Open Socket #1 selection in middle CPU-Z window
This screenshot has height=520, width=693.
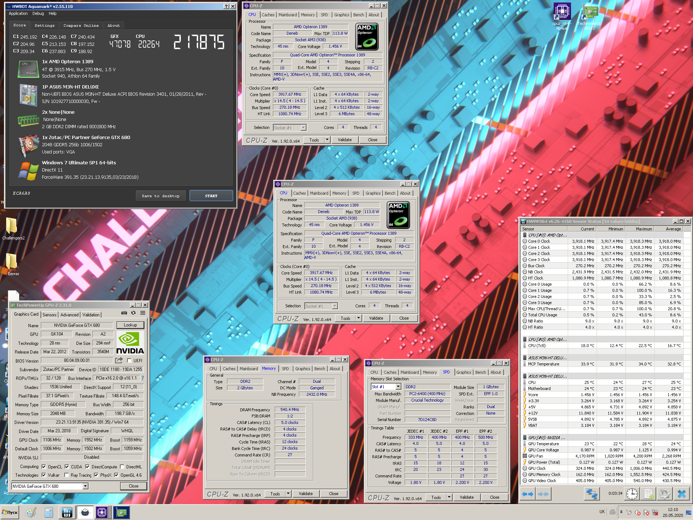[x=321, y=306]
